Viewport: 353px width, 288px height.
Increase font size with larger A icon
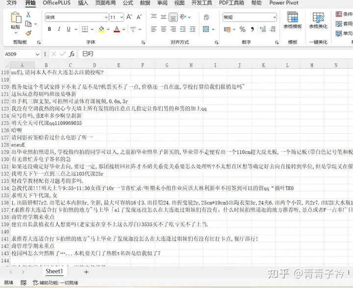tap(129, 17)
